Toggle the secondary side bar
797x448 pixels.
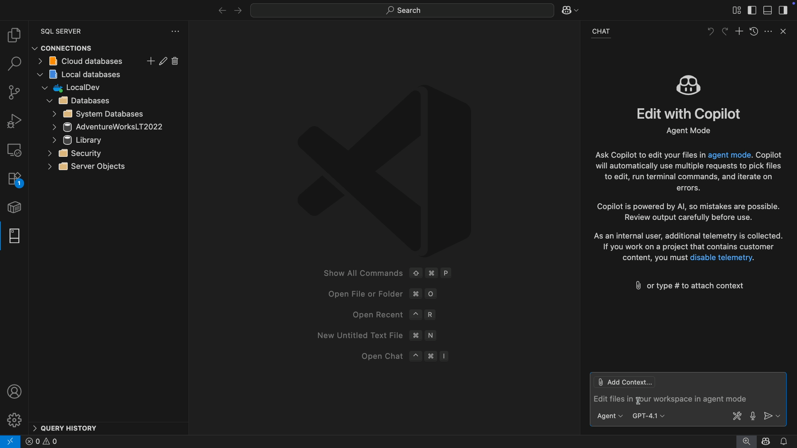784,10
